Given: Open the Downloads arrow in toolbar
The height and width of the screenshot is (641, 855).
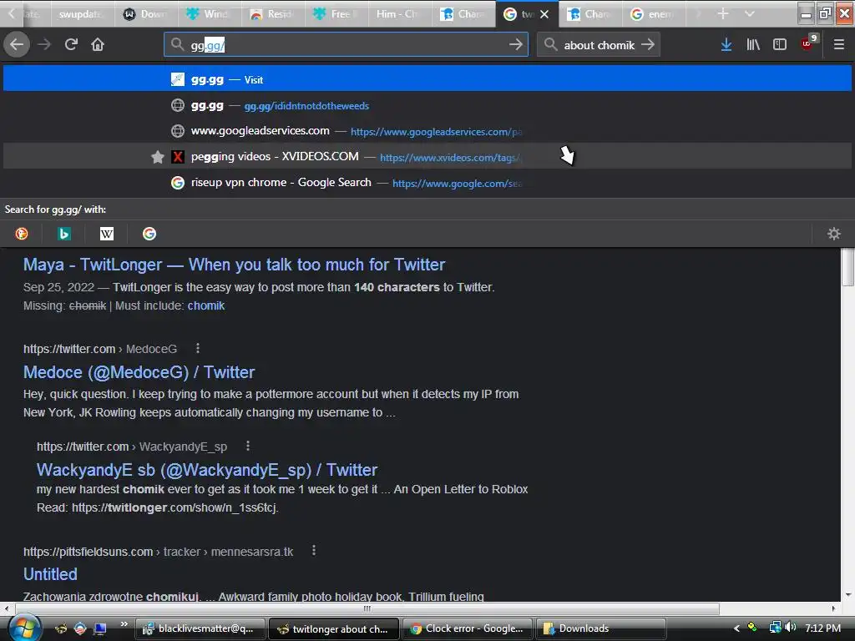Looking at the screenshot, I should (726, 45).
